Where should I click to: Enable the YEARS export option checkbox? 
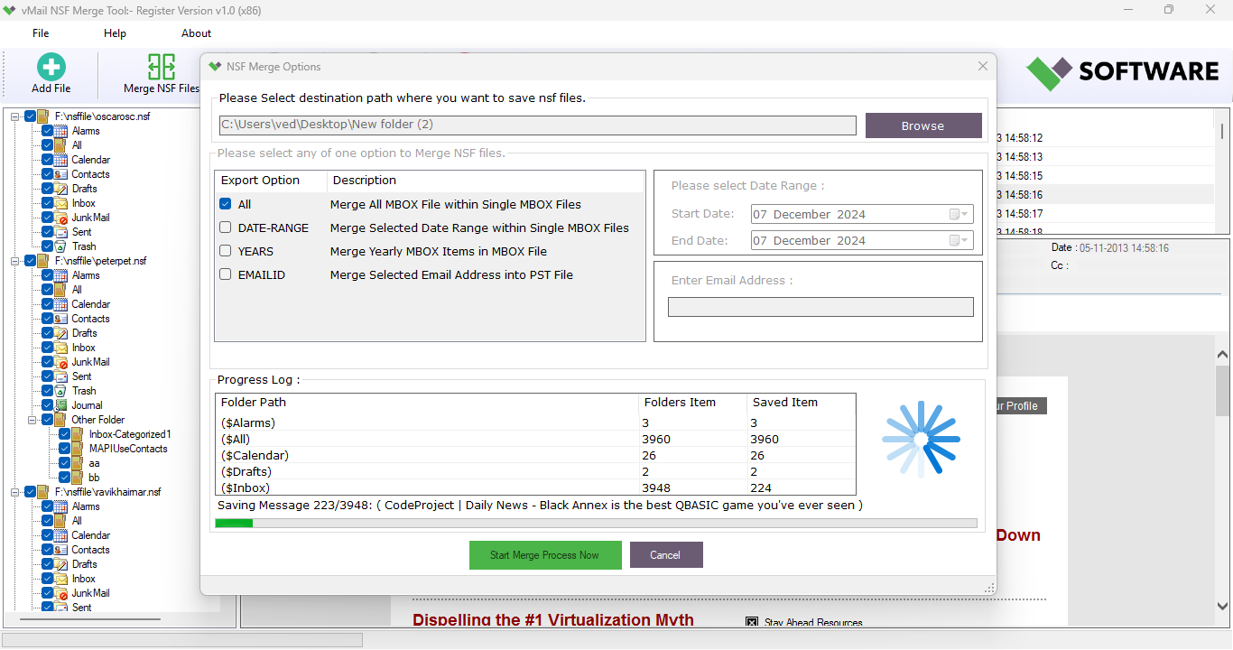tap(226, 251)
